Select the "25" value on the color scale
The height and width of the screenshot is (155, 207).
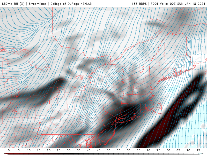coord(59,150)
